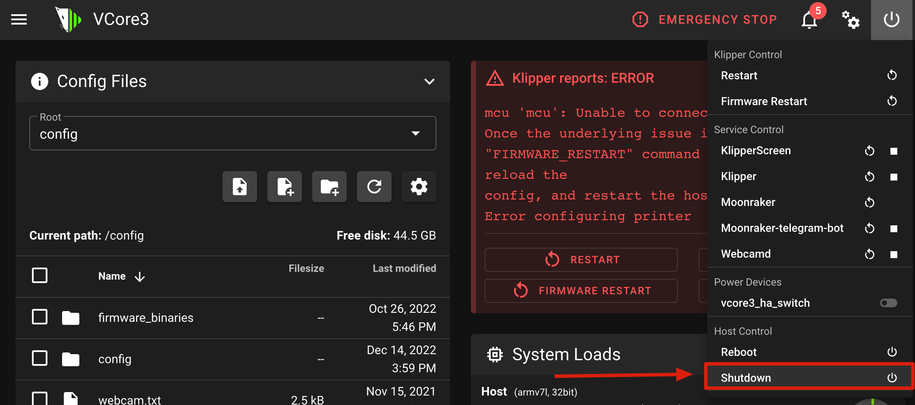Toggle the vcore3_ha_switch power device
This screenshot has width=915, height=405.
(x=888, y=303)
